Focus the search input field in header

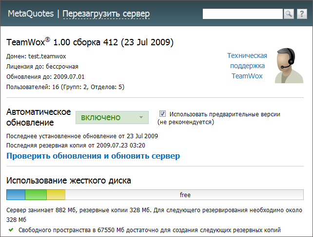pos(242,14)
